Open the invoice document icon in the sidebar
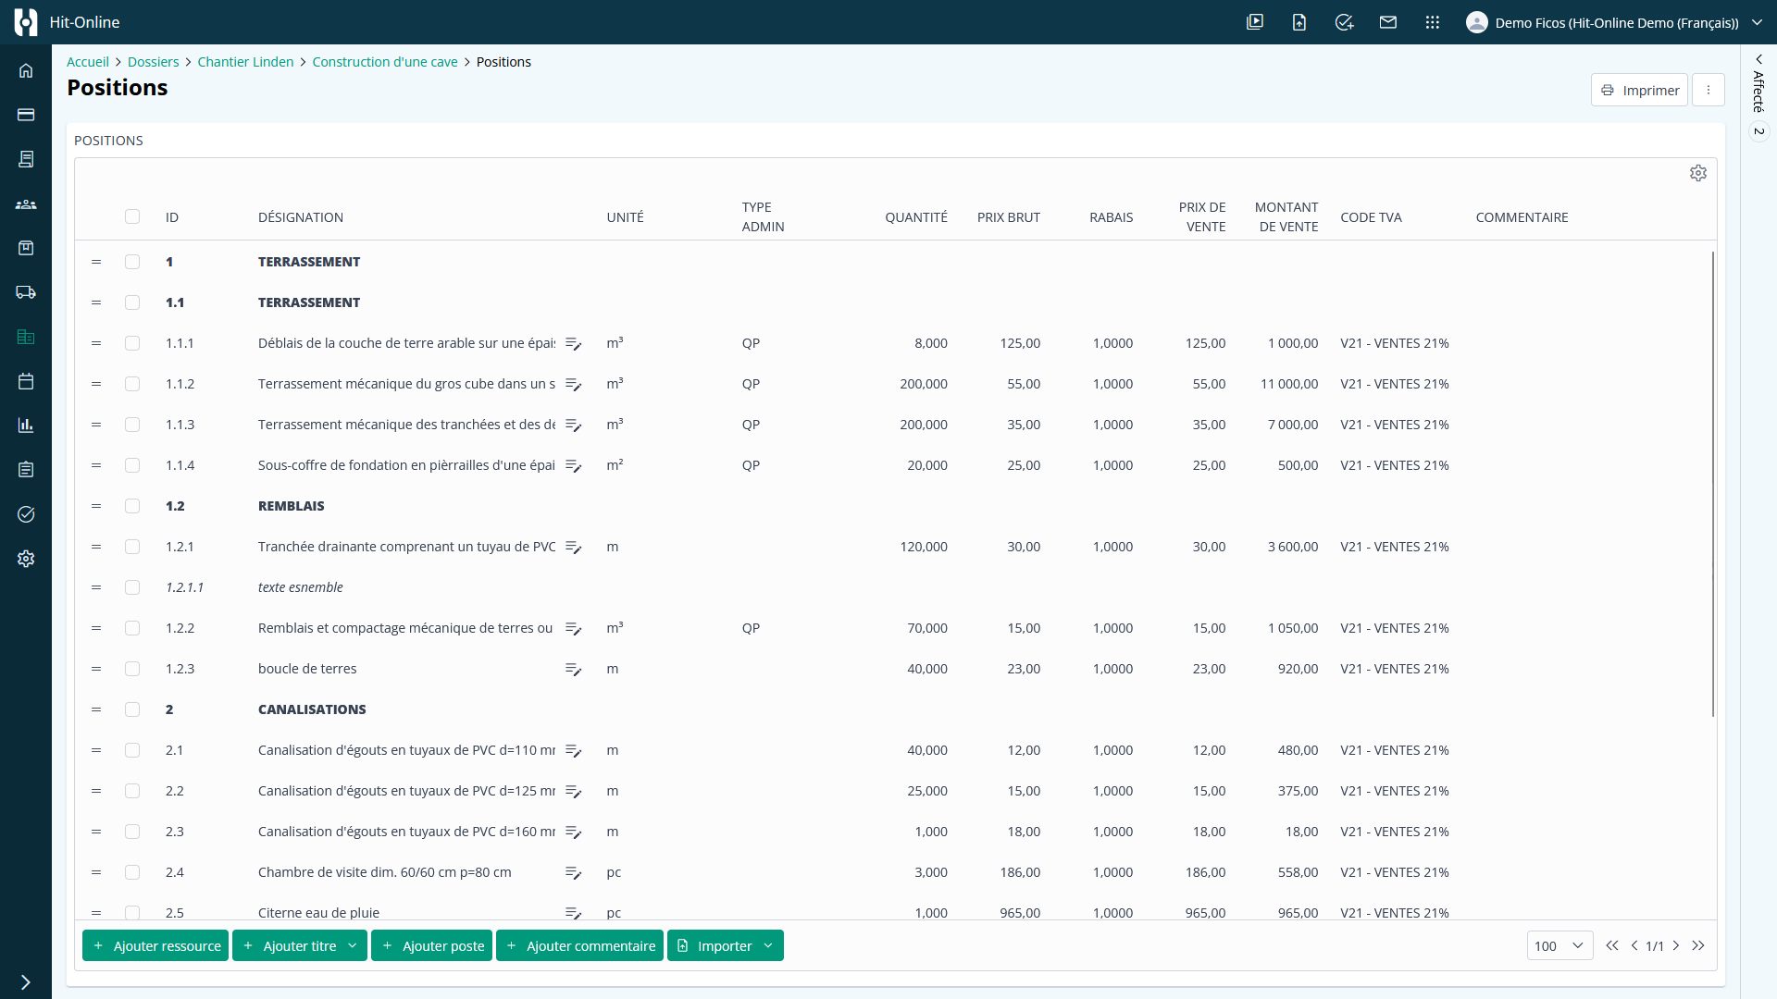 pos(26,159)
